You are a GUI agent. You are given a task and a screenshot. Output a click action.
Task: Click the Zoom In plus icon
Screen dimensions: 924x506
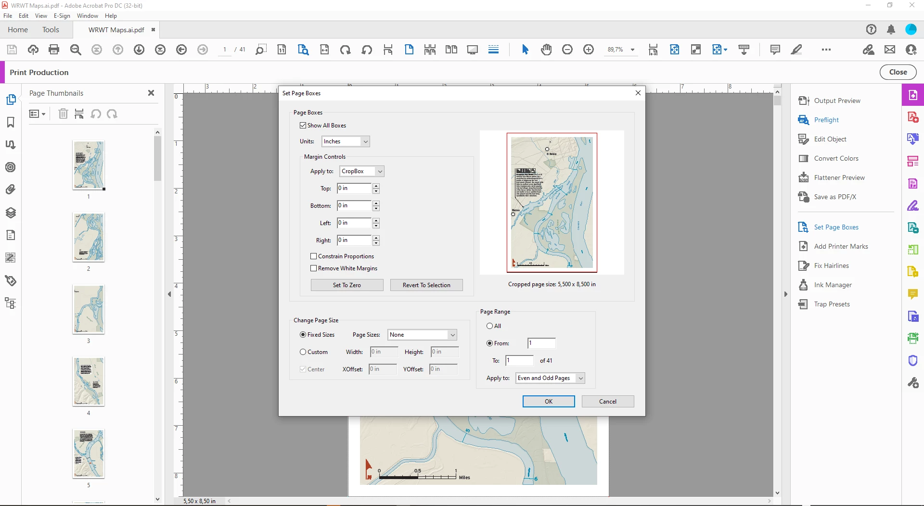[589, 50]
